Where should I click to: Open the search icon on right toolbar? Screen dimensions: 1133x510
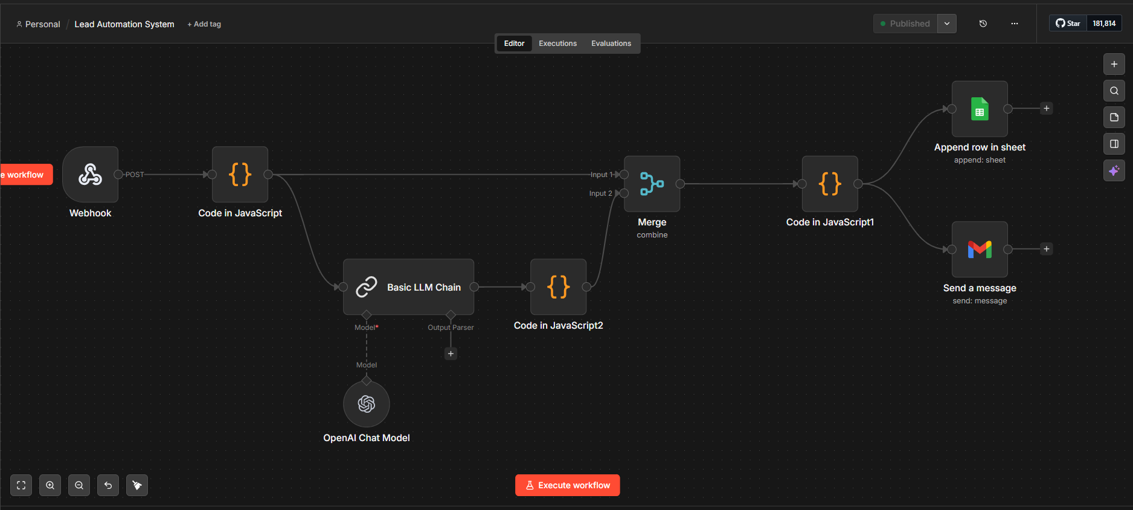tap(1114, 91)
